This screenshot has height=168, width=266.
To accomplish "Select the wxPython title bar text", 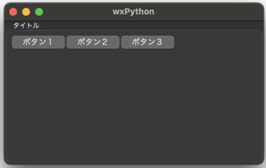I will click(x=134, y=12).
